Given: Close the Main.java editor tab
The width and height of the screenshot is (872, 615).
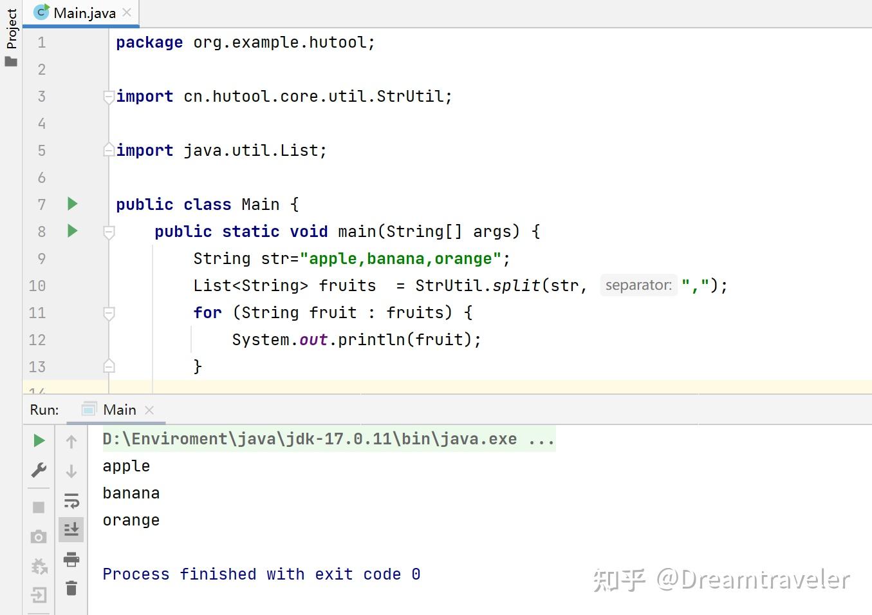Looking at the screenshot, I should tap(127, 12).
